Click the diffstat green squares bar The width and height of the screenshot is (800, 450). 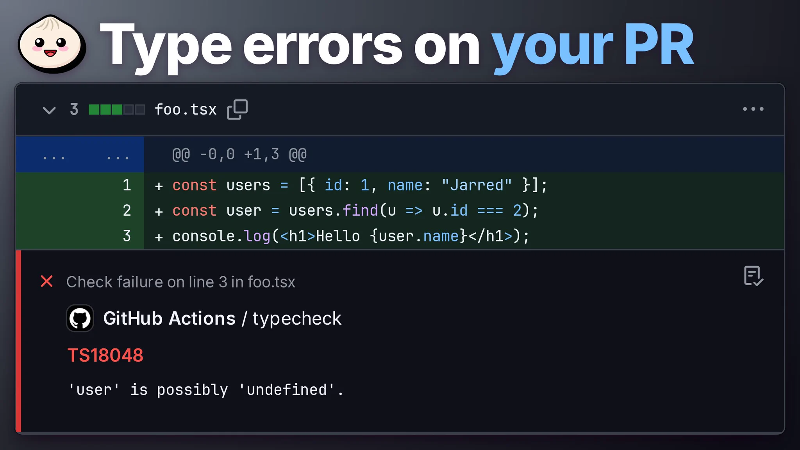[x=117, y=110]
